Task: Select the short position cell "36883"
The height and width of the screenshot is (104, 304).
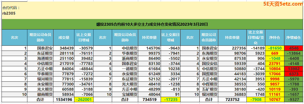Action: pos(232,94)
